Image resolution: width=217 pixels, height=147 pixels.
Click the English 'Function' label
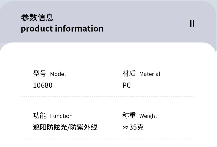point(61,116)
